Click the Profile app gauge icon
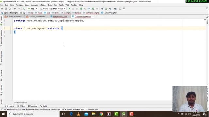Viewport: 209px width, 117px height. 89,9
